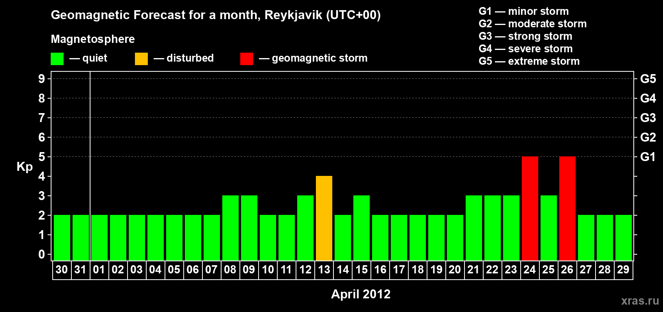
Task: Click the green bar for day 15
Action: [x=362, y=228]
